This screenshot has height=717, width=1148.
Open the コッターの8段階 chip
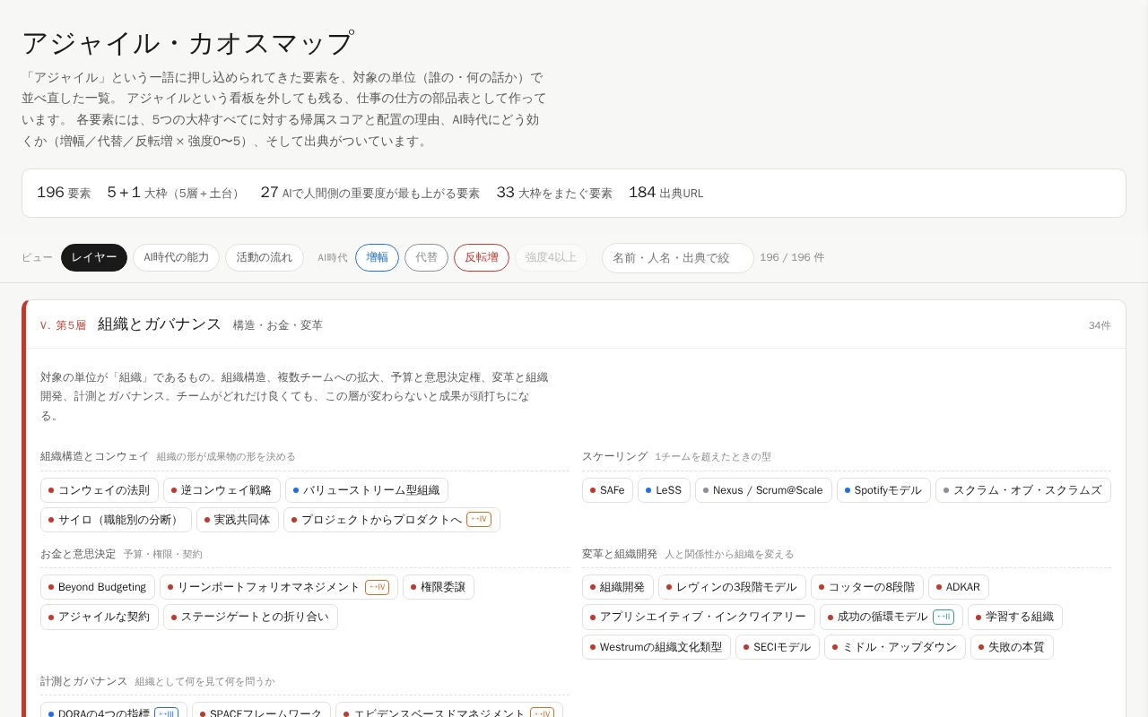tap(867, 587)
